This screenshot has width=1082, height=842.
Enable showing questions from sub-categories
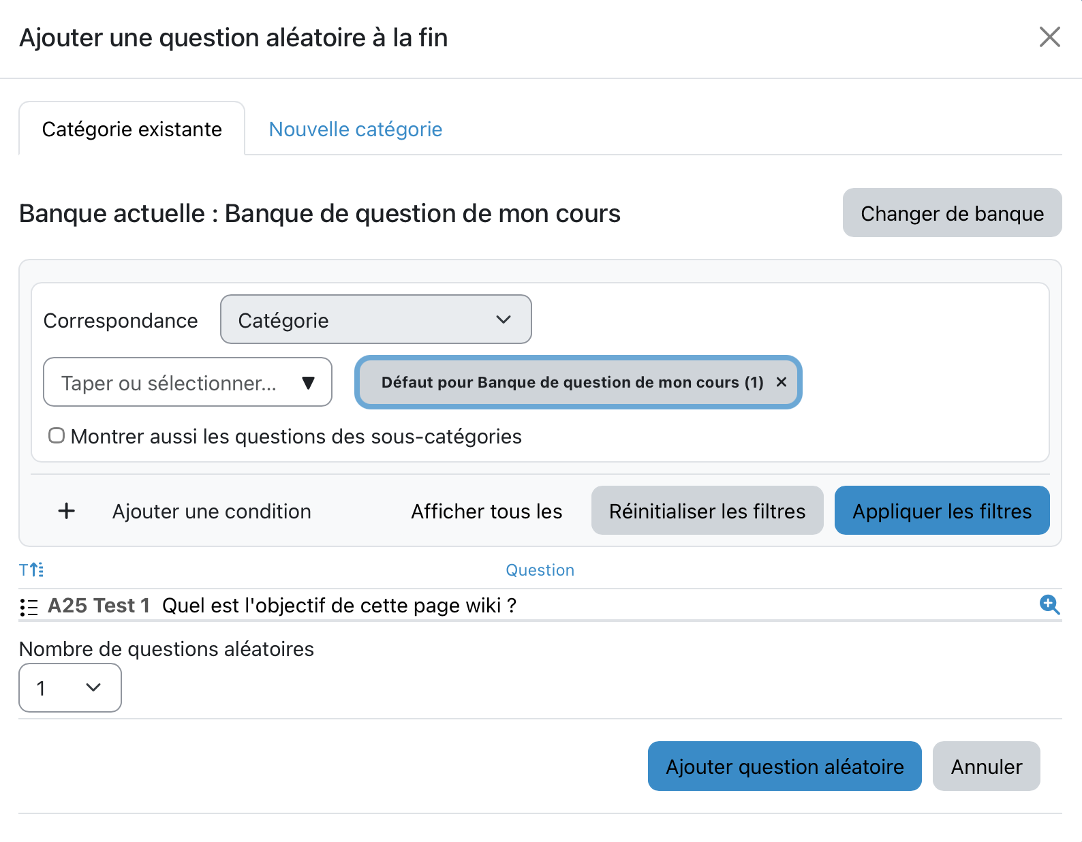[x=57, y=435]
